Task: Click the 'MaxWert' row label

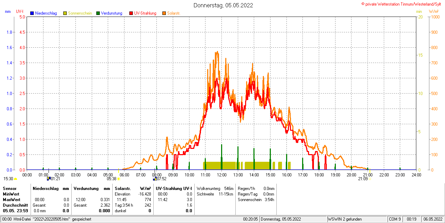Action: point(12,200)
